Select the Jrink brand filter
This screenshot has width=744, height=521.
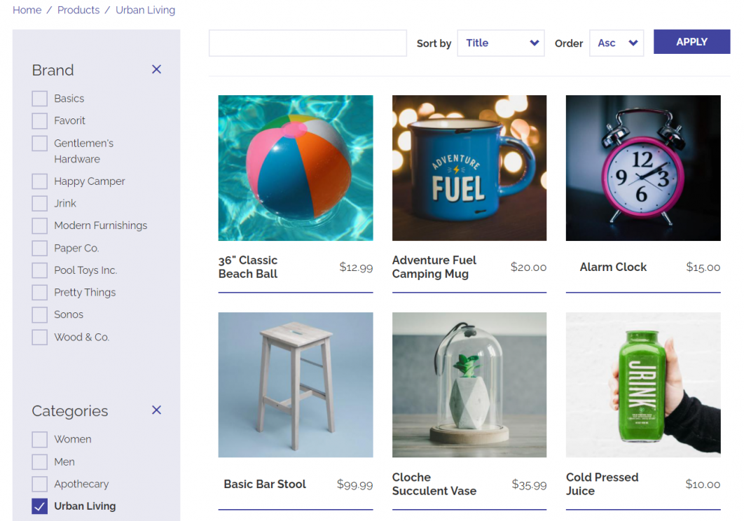coord(39,203)
